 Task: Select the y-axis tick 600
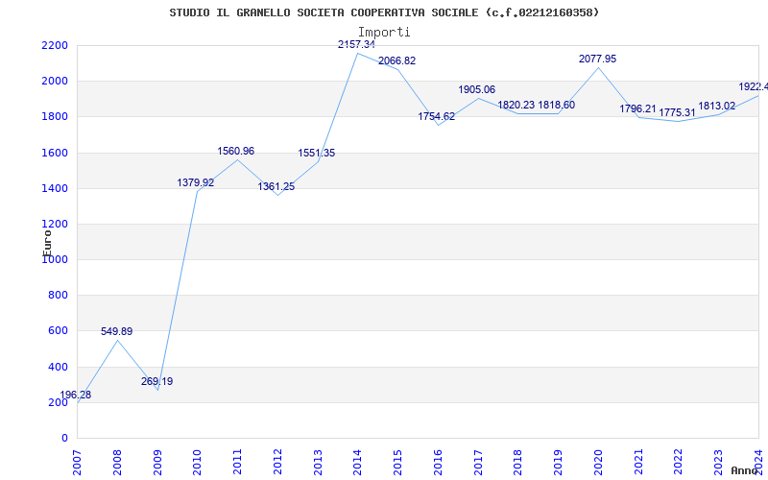coord(59,331)
